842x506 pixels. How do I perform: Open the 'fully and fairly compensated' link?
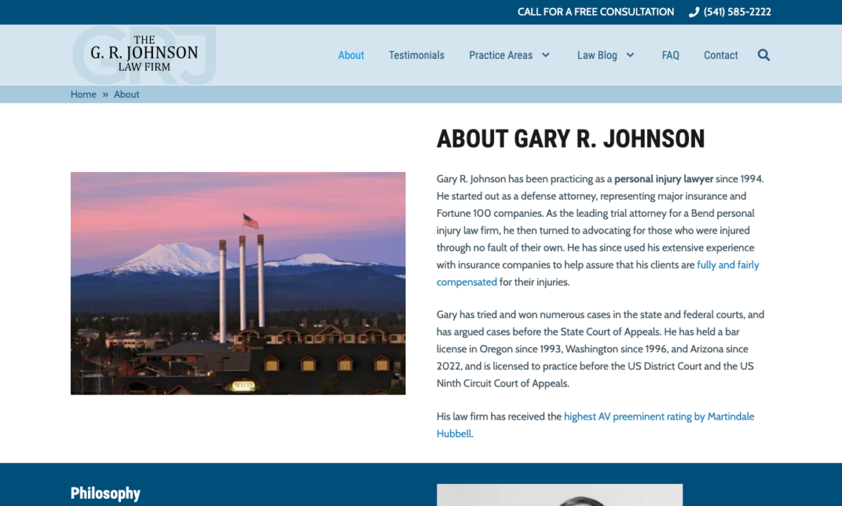click(x=728, y=264)
